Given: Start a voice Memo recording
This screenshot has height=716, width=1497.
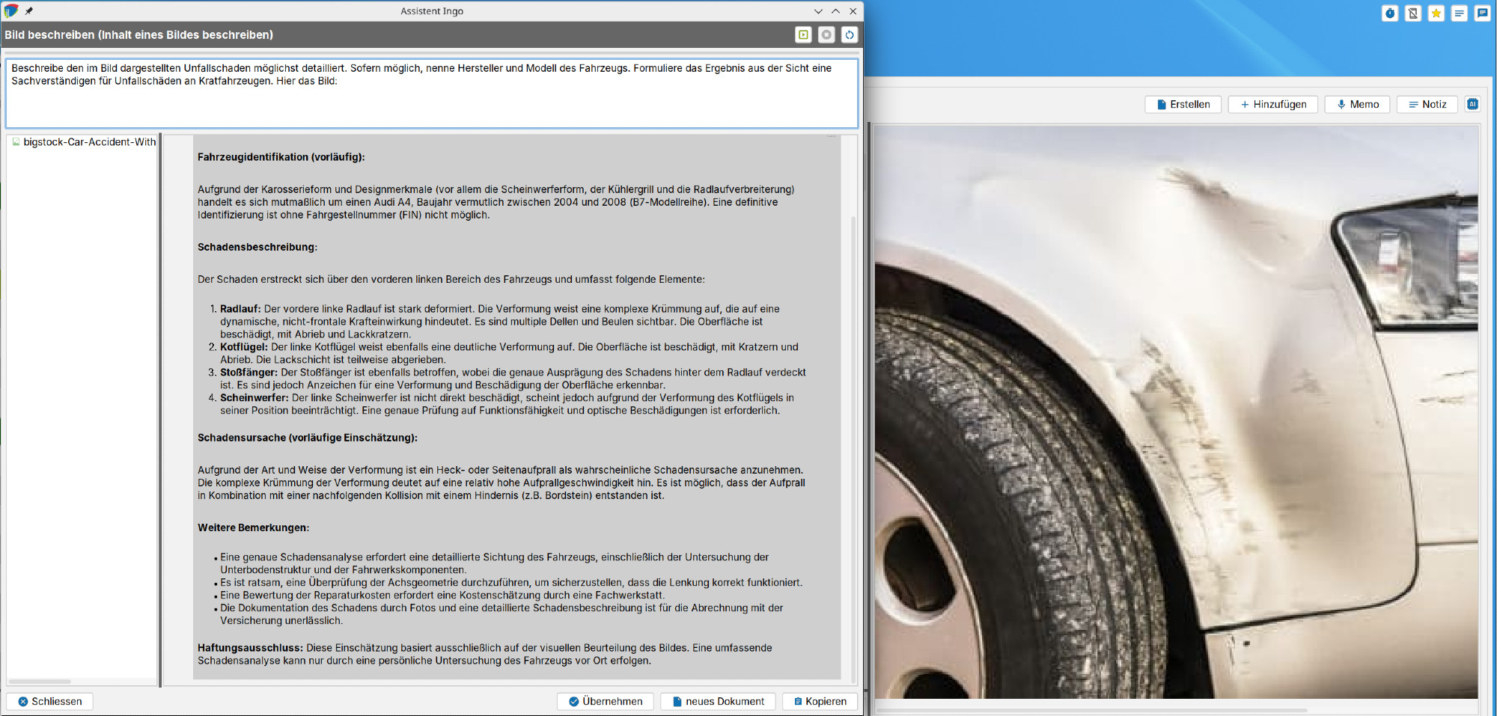Looking at the screenshot, I should coord(1357,104).
